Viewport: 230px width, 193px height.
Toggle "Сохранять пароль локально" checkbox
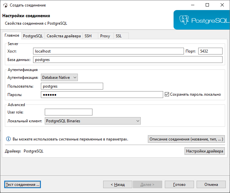click(x=167, y=94)
